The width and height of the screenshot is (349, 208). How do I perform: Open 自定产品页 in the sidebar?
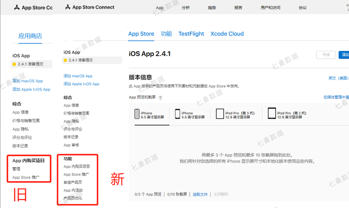pos(73,182)
